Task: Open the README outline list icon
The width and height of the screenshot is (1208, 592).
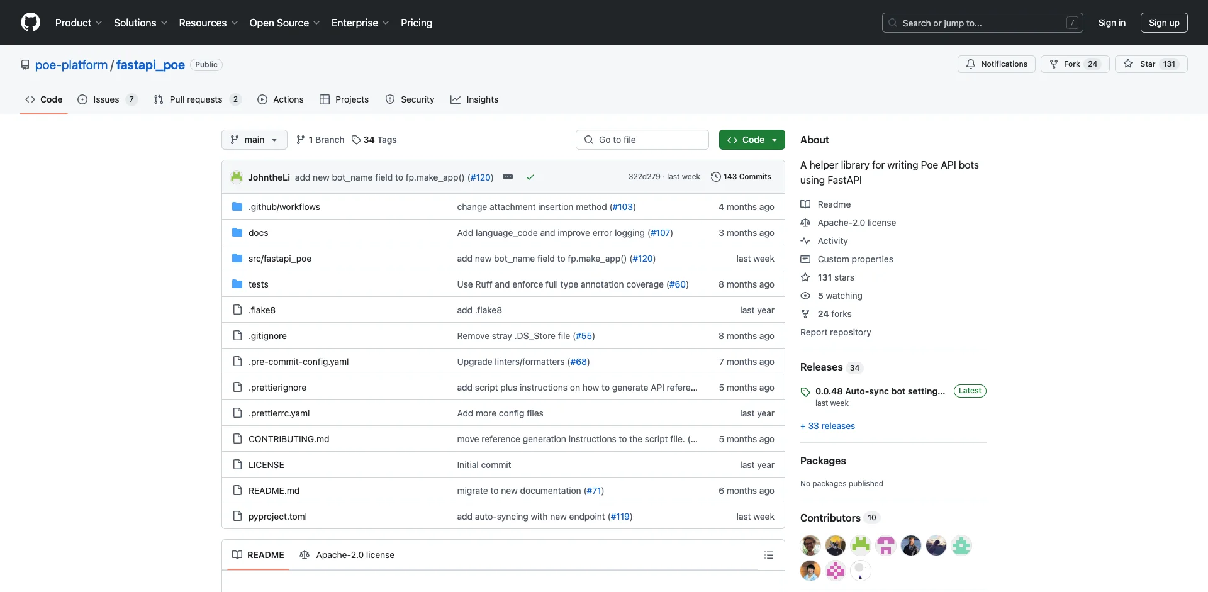Action: (x=768, y=555)
